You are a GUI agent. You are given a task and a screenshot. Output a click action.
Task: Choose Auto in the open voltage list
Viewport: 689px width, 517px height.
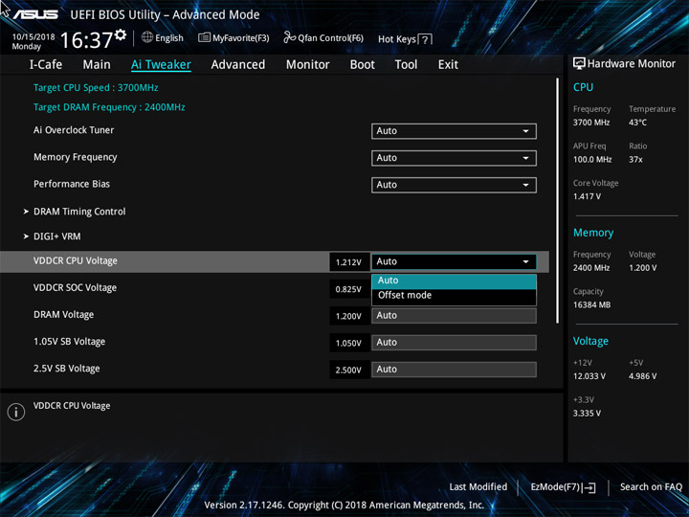454,281
